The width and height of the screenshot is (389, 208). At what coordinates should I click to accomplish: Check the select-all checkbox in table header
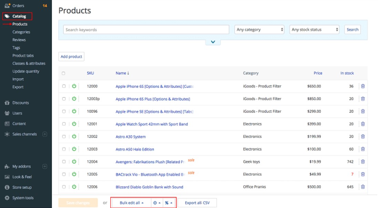click(63, 73)
